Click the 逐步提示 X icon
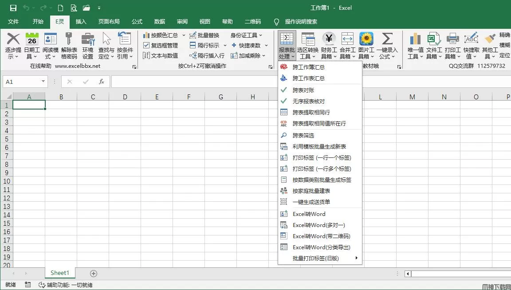This screenshot has height=290, width=511. pyautogui.click(x=13, y=39)
